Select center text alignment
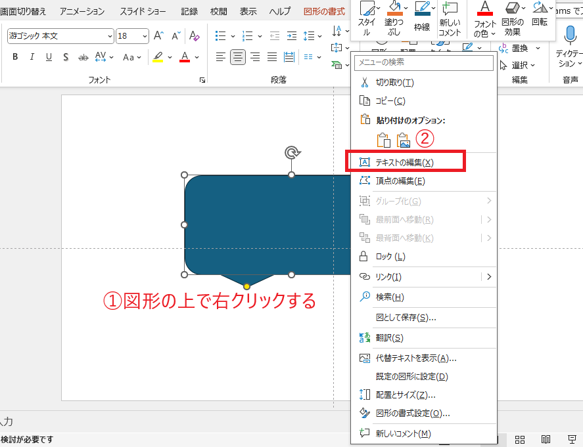 [x=237, y=57]
